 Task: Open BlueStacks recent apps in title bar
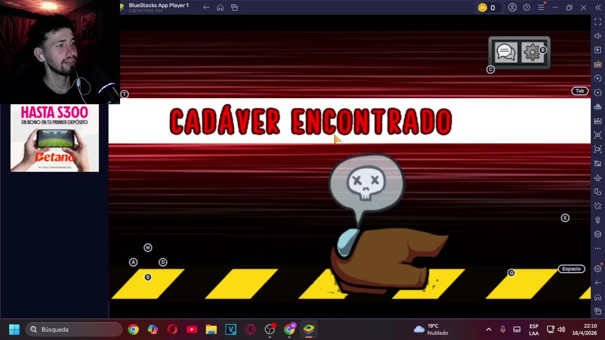coord(234,8)
